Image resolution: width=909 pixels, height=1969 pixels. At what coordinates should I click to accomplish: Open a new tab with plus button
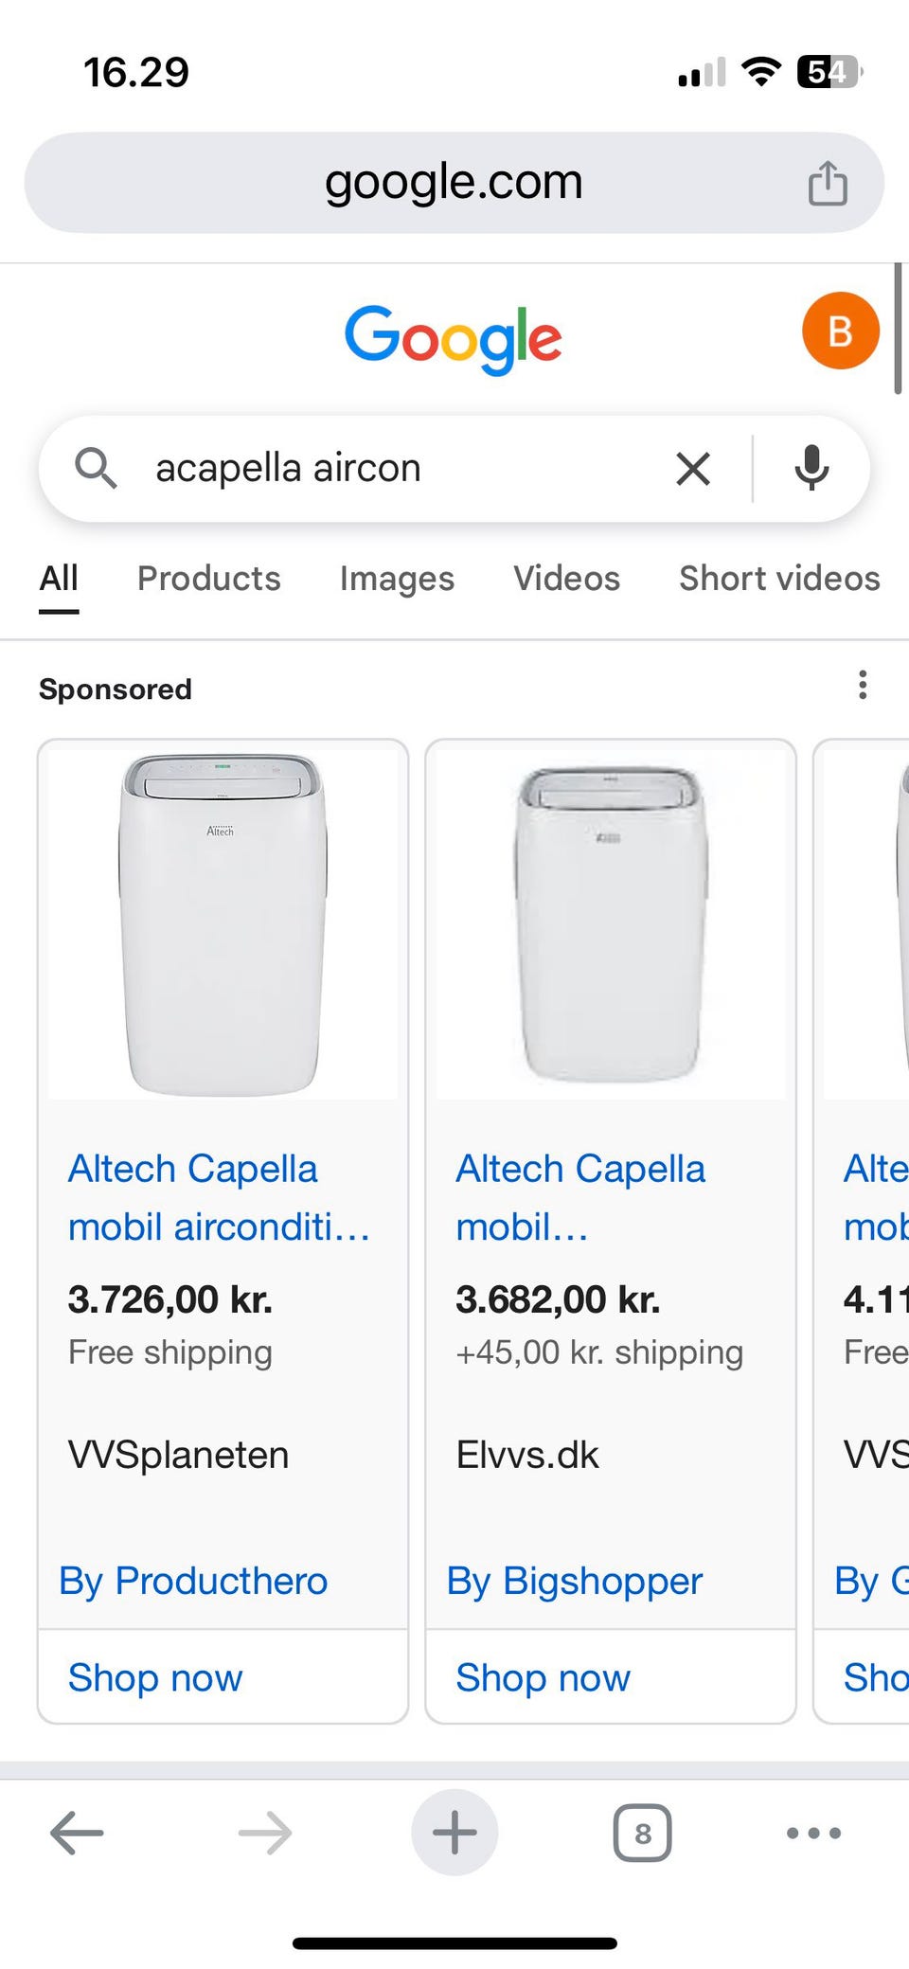[x=454, y=1833]
